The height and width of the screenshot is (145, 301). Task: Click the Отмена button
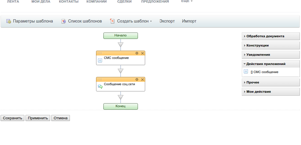(x=61, y=118)
